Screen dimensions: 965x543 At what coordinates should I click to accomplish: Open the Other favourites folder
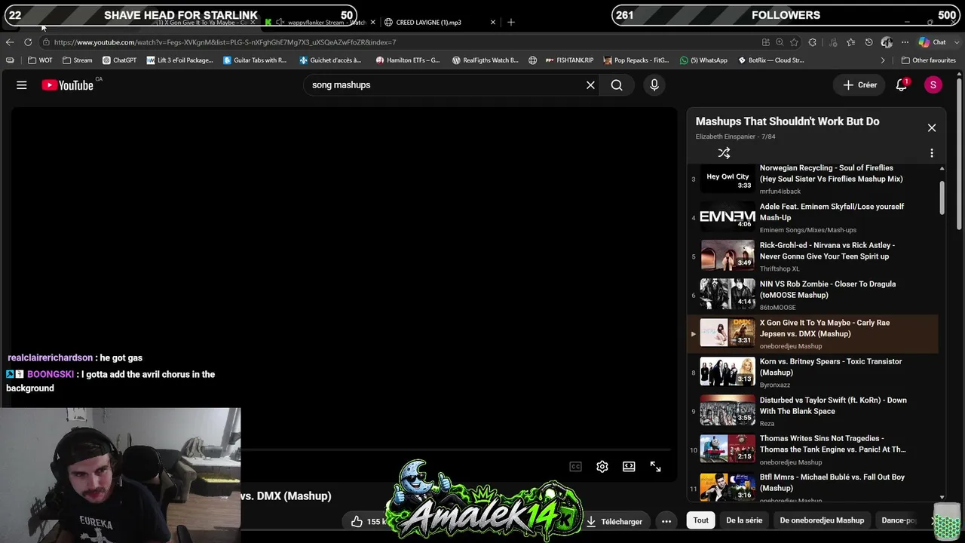(x=928, y=60)
